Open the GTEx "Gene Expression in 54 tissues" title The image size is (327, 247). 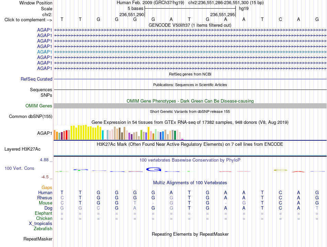(x=190, y=122)
